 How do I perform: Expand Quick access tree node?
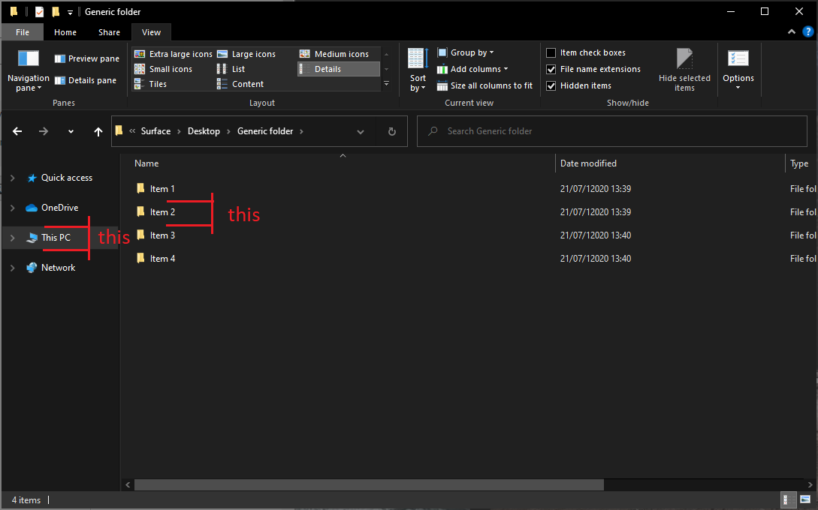click(13, 178)
